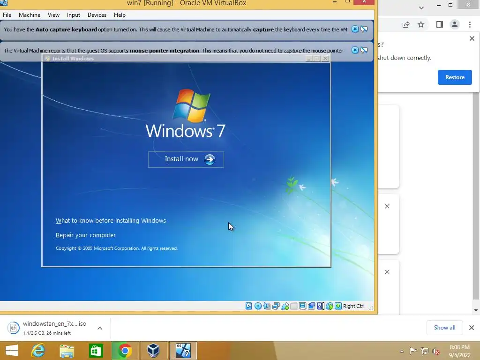The height and width of the screenshot is (360, 480).
Task: Click the display status icon
Action: 302,306
